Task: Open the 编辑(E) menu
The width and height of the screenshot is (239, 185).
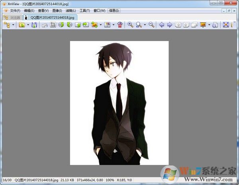Action: [x=29, y=11]
